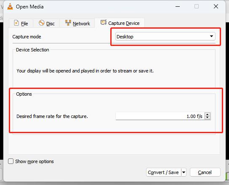
Task: Click the Cancel button
Action: pos(205,172)
